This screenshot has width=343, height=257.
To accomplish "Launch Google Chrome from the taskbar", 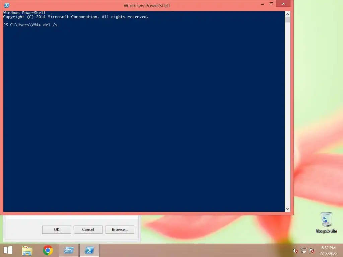I will point(48,250).
